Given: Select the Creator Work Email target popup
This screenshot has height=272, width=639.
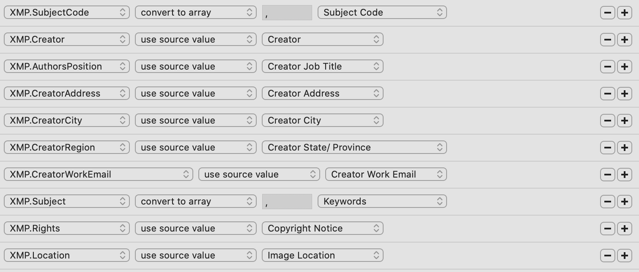Looking at the screenshot, I should tap(386, 175).
